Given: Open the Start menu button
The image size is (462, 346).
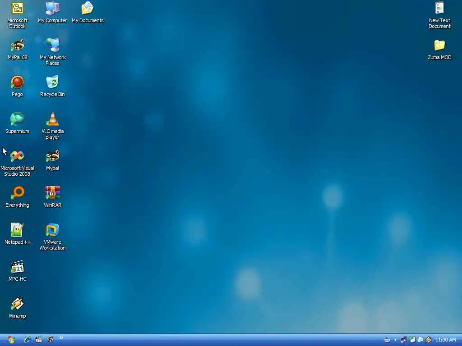Looking at the screenshot, I should [11, 340].
